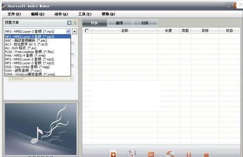Select OGG - Ogg Vorbis option
Screen dimensions: 243x157
click(x=38, y=67)
